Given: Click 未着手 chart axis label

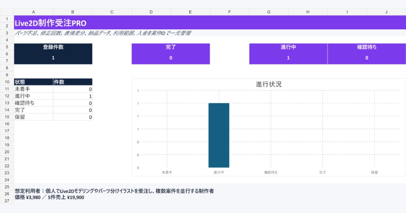Looking at the screenshot, I should click(x=167, y=172).
